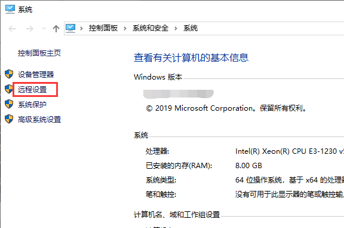
Task: Click shield icon beside 高级系统设置
Action: point(9,119)
